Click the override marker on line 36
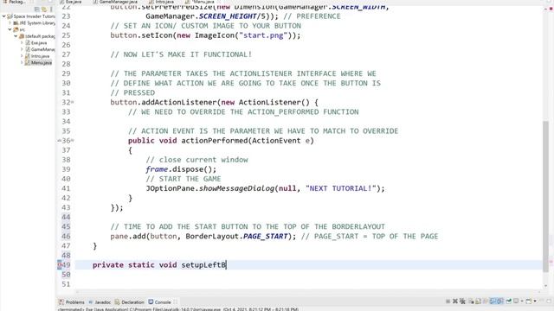554x311 pixels. (x=60, y=140)
